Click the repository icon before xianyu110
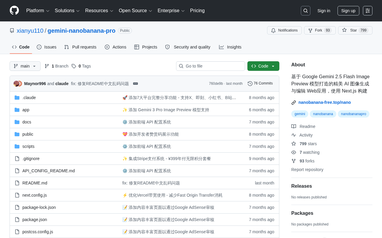 click(12, 31)
